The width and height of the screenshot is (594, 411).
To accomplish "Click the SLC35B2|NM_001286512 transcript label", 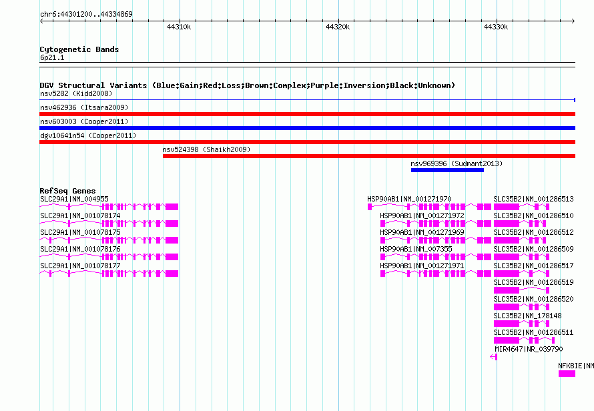I will (533, 232).
